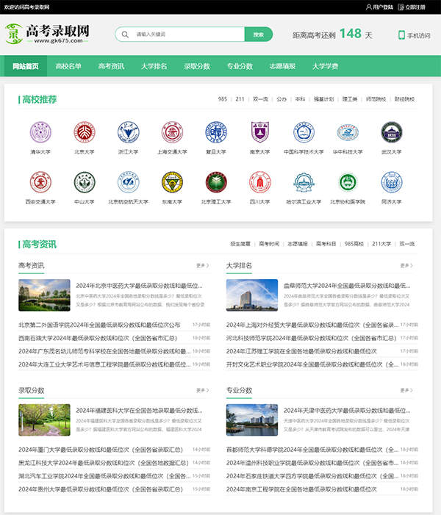Open 2024年江苏理工学院 article
Image resolution: width=441 pixels, height=515 pixels.
301,351
